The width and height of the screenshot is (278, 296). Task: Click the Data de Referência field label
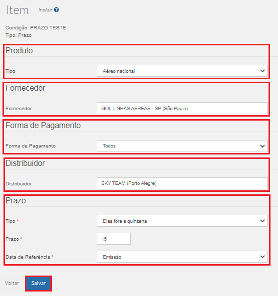28,257
